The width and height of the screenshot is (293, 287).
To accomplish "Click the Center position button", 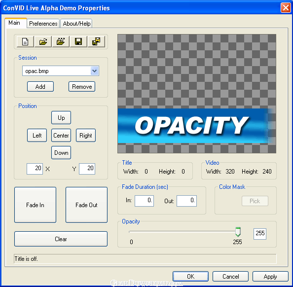I will point(61,136).
